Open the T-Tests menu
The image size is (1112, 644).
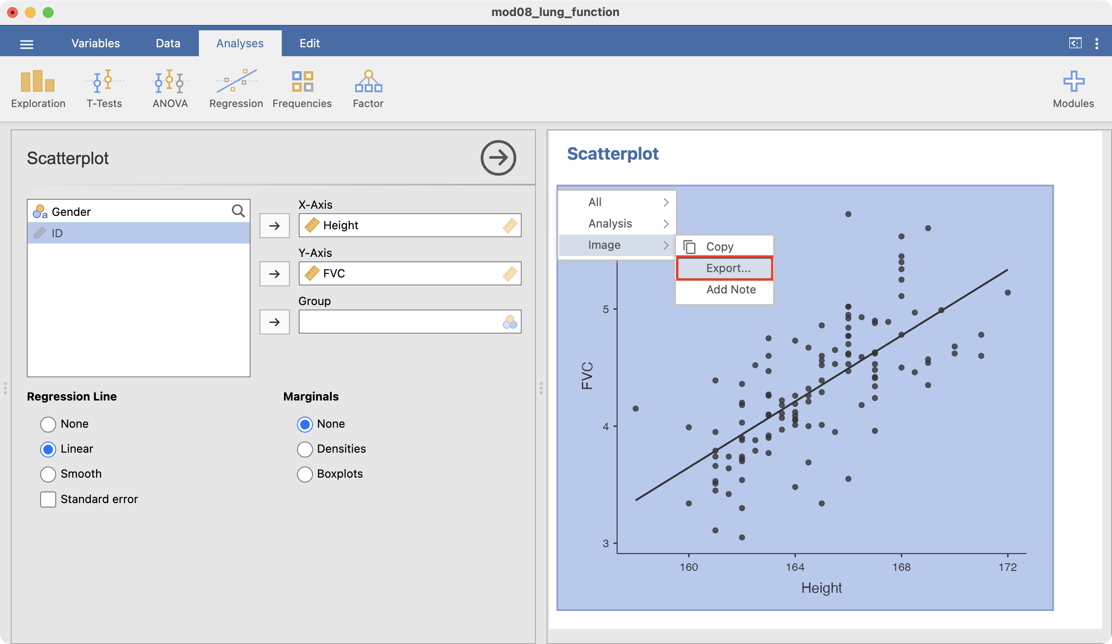(x=104, y=89)
